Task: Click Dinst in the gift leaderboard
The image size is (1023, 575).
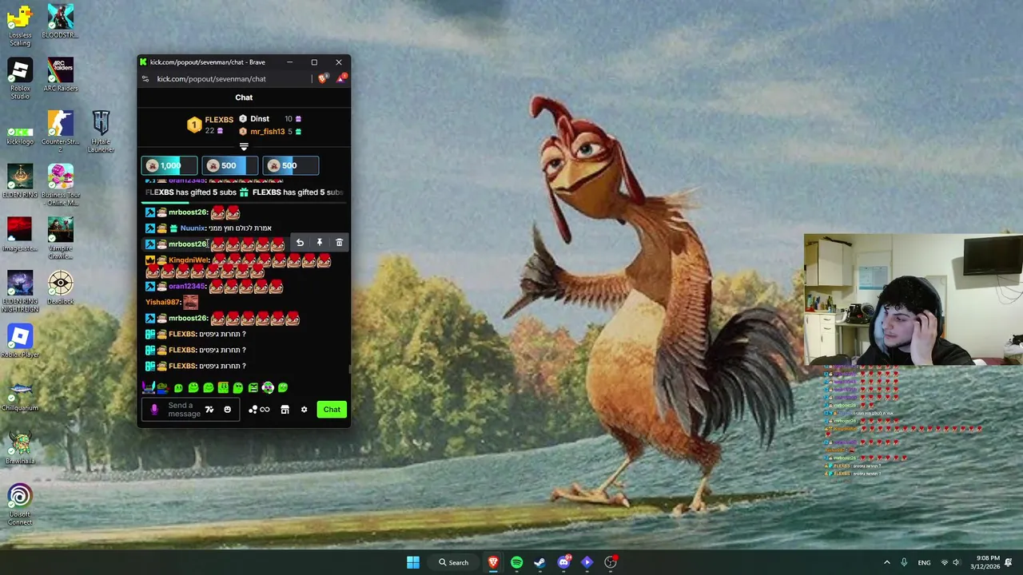Action: (x=260, y=119)
